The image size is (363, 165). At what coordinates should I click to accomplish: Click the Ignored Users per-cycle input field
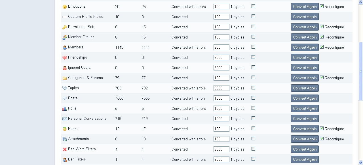pyautogui.click(x=221, y=68)
